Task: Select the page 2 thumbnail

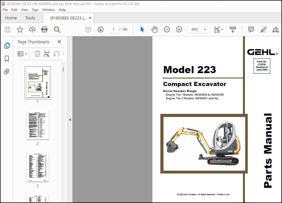Action: [38, 125]
